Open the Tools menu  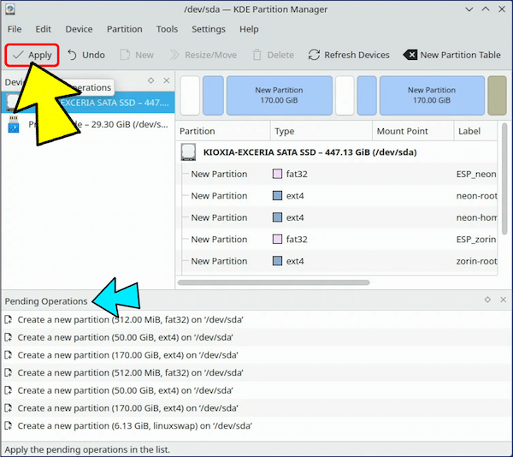167,29
